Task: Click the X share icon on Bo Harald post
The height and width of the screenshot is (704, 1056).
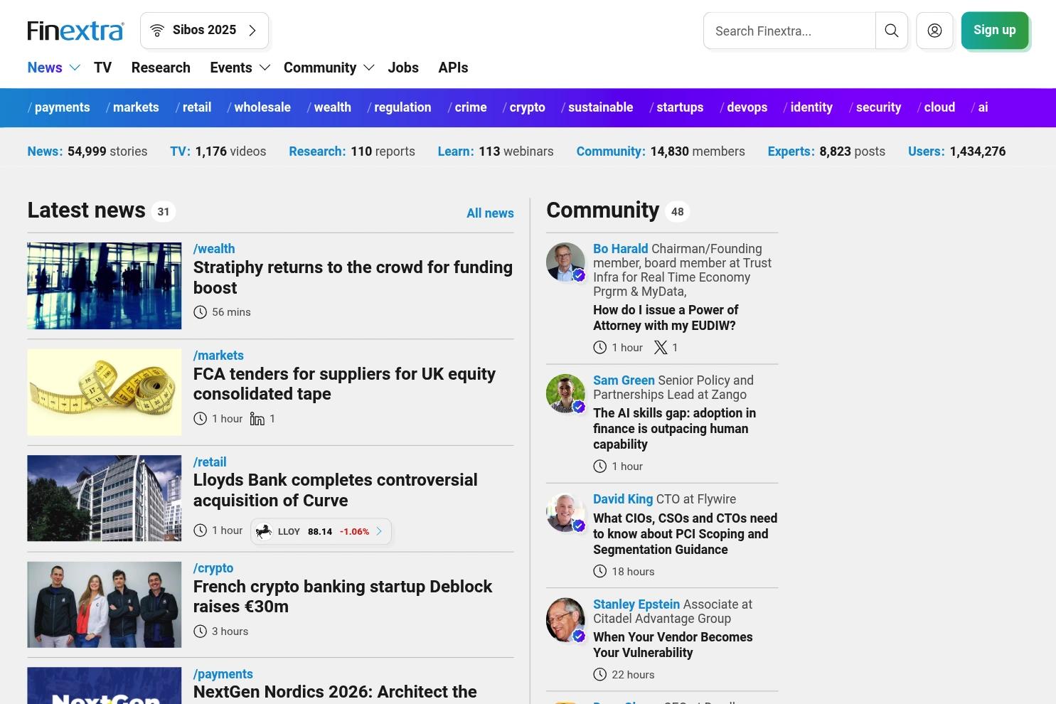Action: [x=661, y=347]
